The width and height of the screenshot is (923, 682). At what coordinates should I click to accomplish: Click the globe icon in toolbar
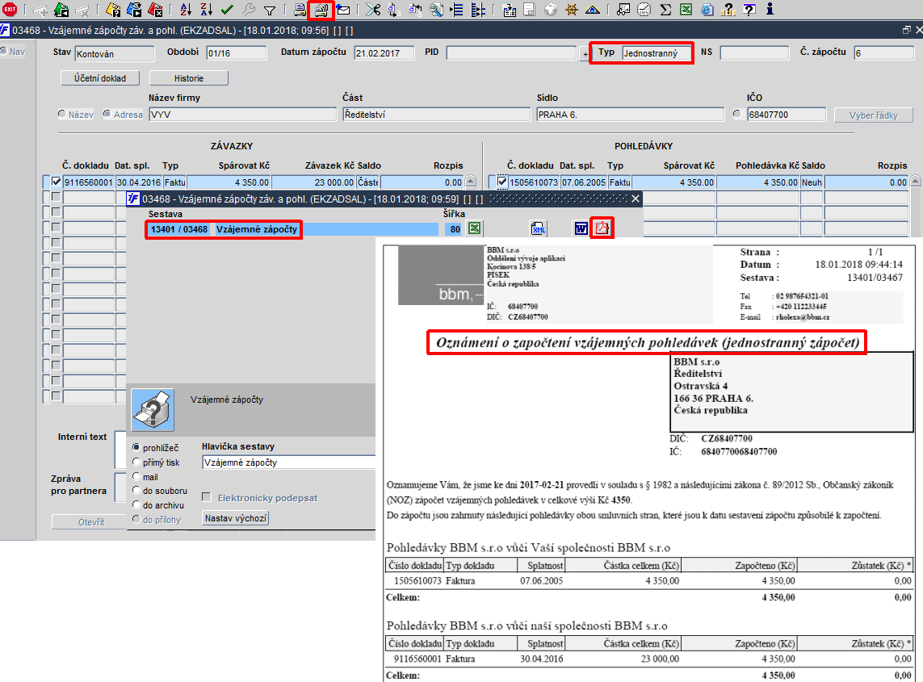point(551,10)
